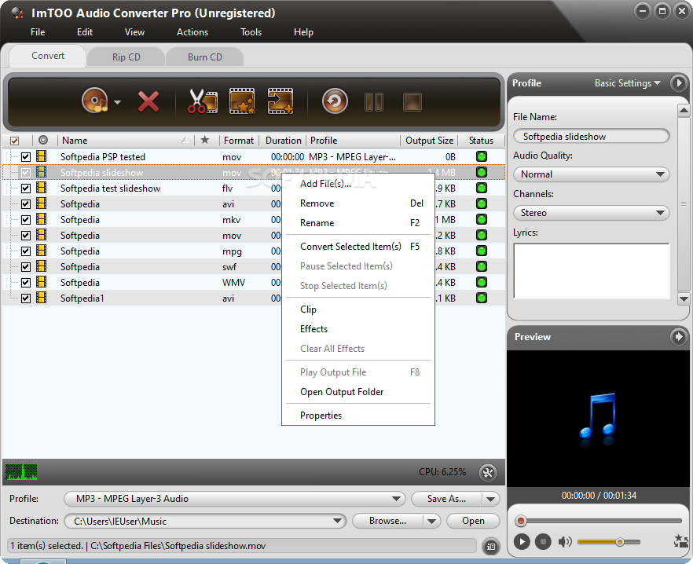693x564 pixels.
Task: Open the Audio Quality Normal dropdown
Action: (x=592, y=174)
